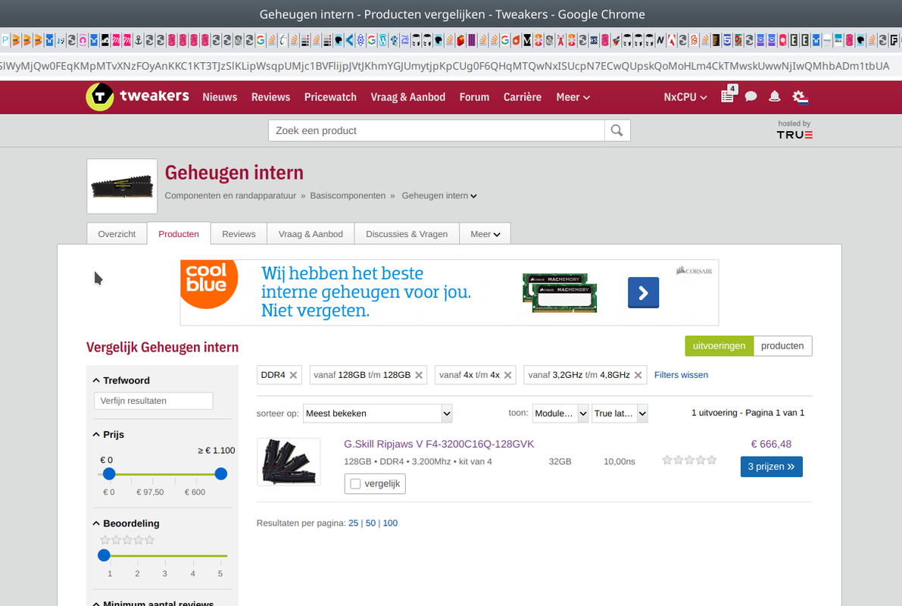Collapse the Beoordeling filter section
Viewport: 902px width, 606px height.
(126, 523)
